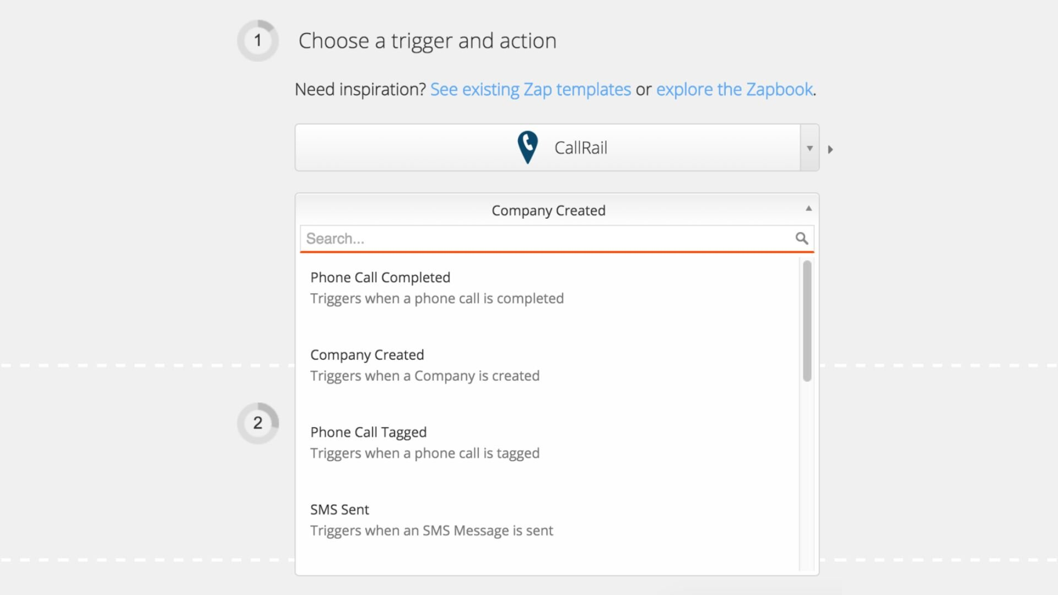
Task: Click description Triggers when a phone call is tagged
Action: [425, 453]
